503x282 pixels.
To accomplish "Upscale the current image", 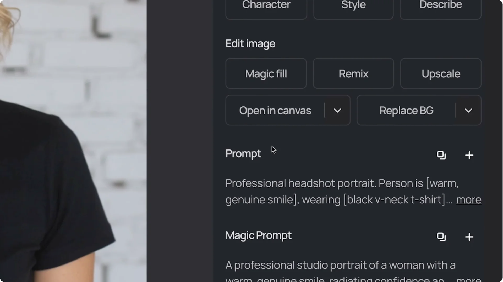I will point(441,73).
